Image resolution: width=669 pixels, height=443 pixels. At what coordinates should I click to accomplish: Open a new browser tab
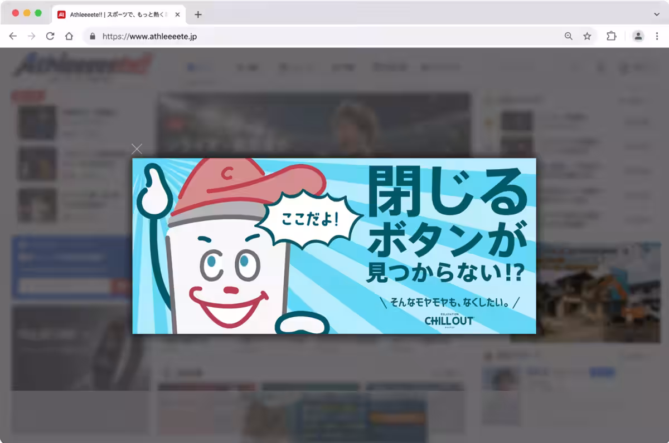[198, 14]
